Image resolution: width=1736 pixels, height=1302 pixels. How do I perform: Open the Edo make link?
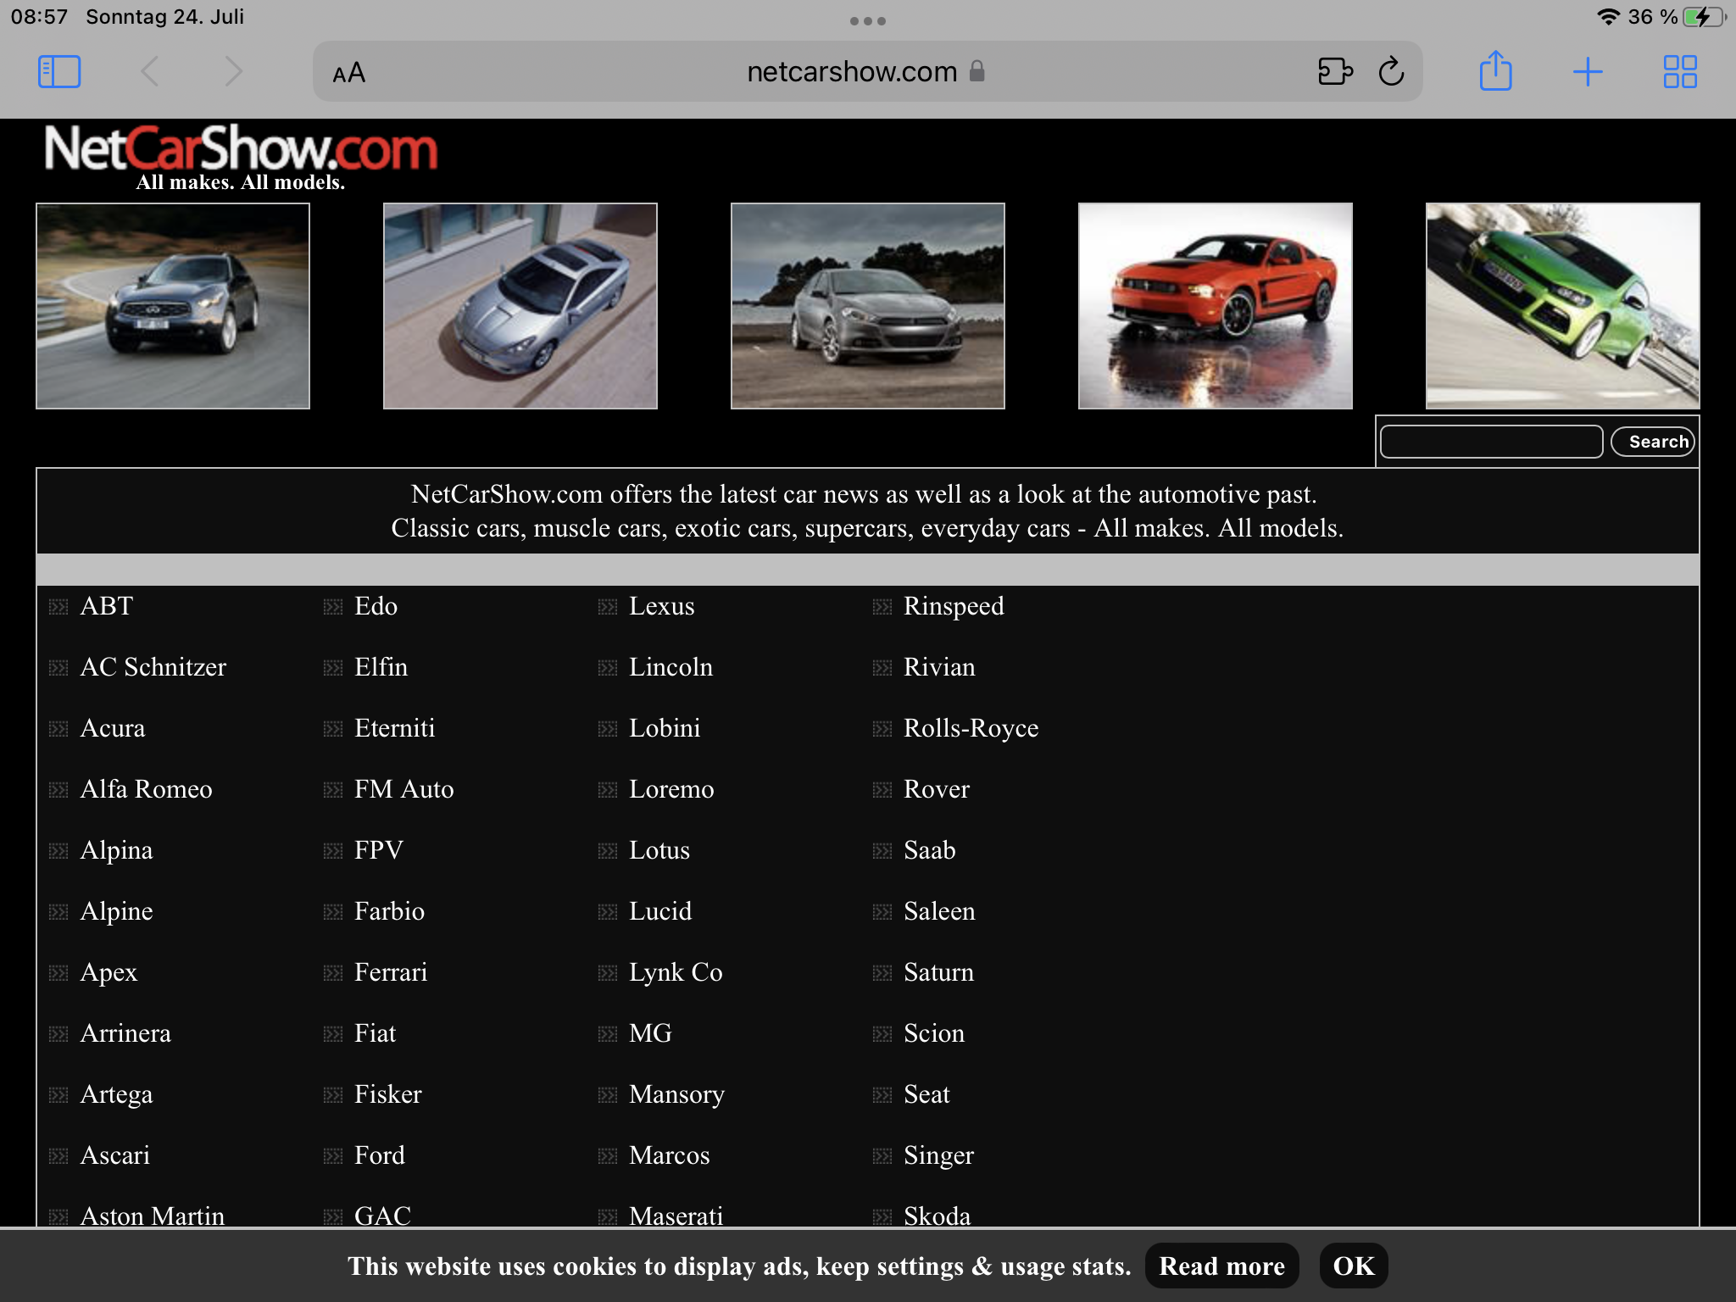(376, 606)
